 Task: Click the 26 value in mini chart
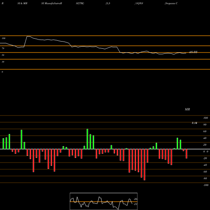136,199
